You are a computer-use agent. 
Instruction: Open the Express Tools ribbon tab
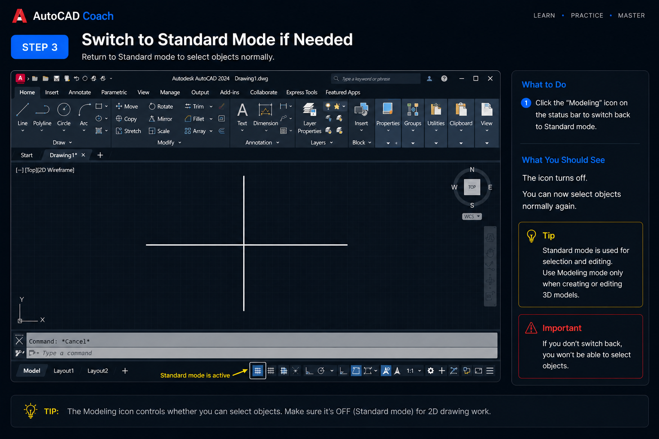(x=302, y=92)
